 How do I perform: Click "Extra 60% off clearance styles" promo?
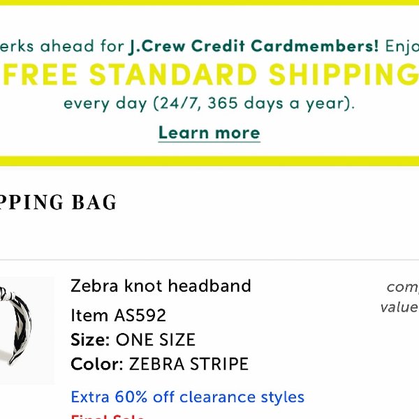point(188,397)
